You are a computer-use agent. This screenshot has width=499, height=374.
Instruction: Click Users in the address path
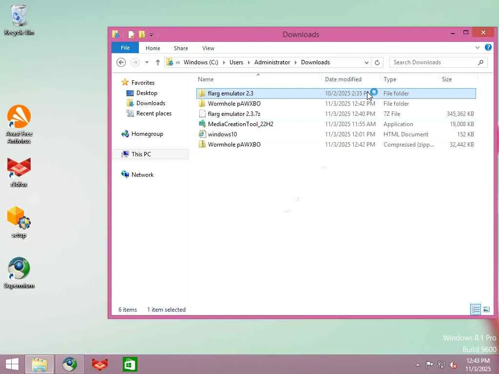(x=236, y=62)
